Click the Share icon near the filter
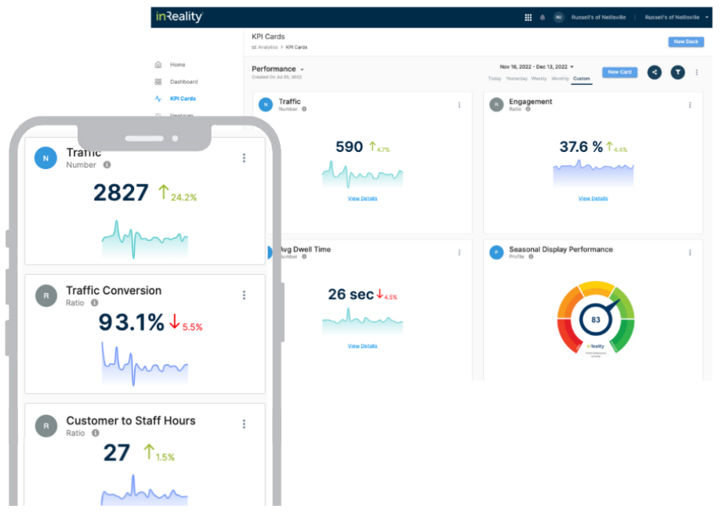This screenshot has height=516, width=722. pyautogui.click(x=654, y=72)
